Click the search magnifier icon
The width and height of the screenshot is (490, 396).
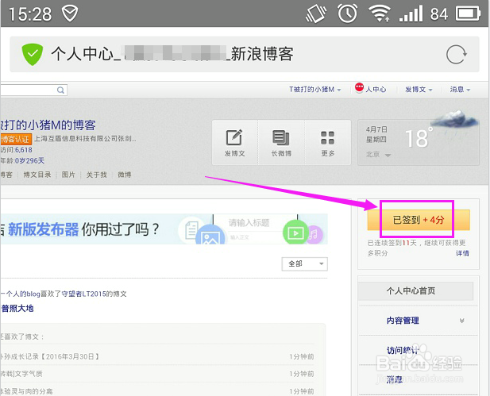point(60,90)
